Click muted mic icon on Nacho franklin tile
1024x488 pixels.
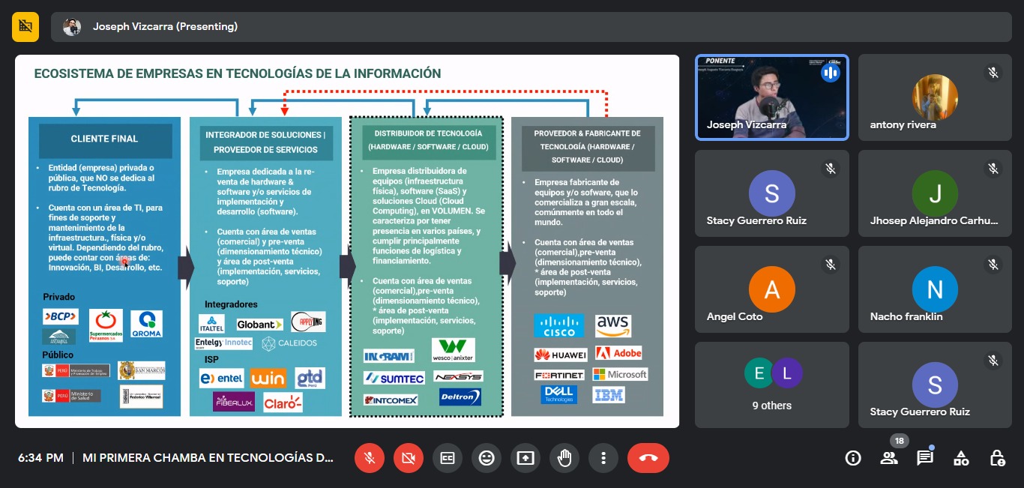993,265
